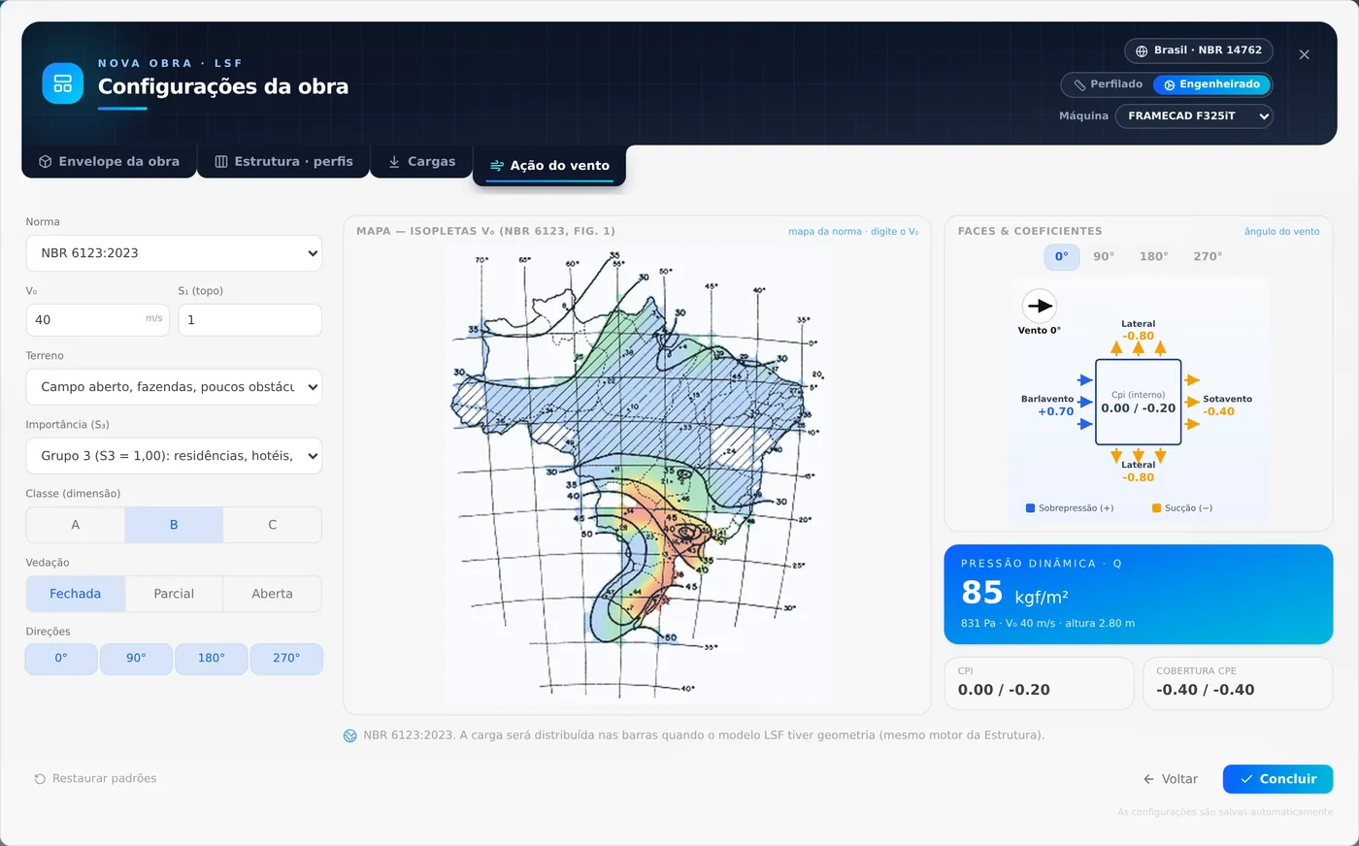Viewport: 1359px width, 846px height.
Task: Click the wind icon on Ação do vento tab
Action: pyautogui.click(x=497, y=166)
